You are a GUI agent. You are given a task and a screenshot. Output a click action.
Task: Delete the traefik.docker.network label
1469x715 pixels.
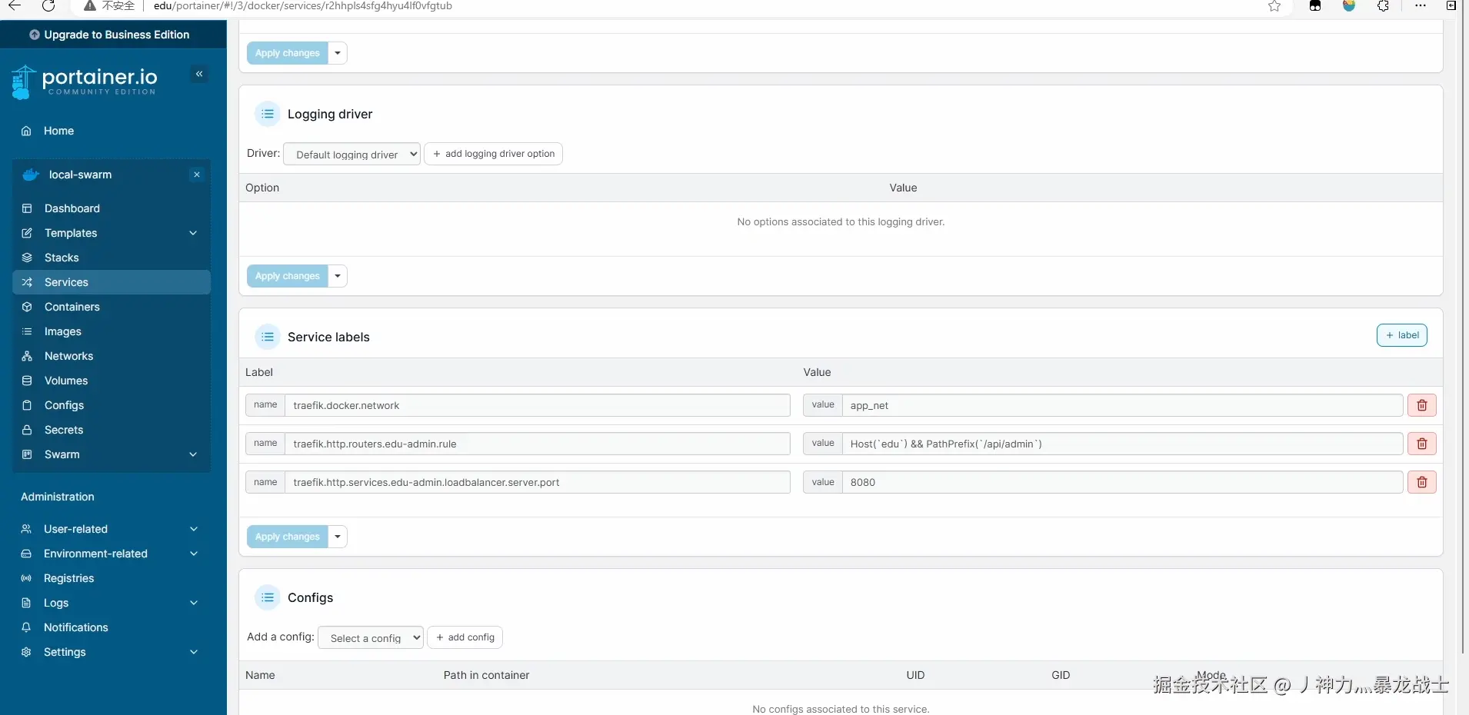pyautogui.click(x=1422, y=405)
